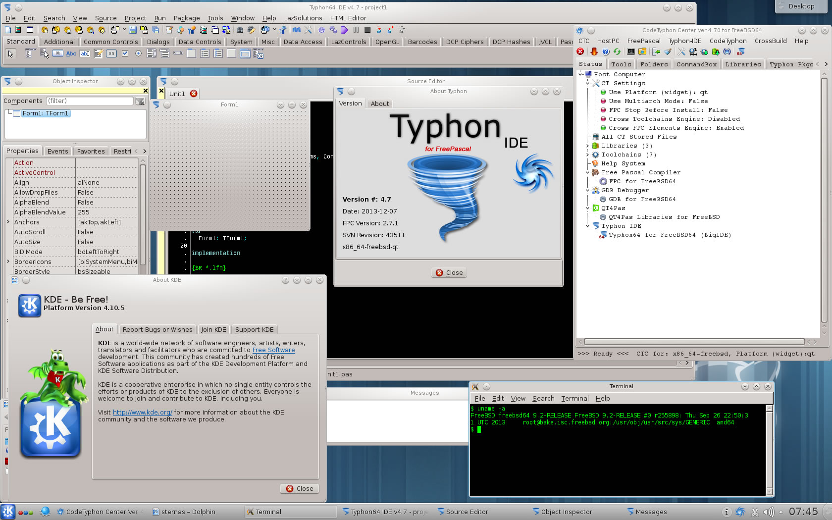
Task: Click the Pause icon in Typhon toolbar
Action: (356, 30)
